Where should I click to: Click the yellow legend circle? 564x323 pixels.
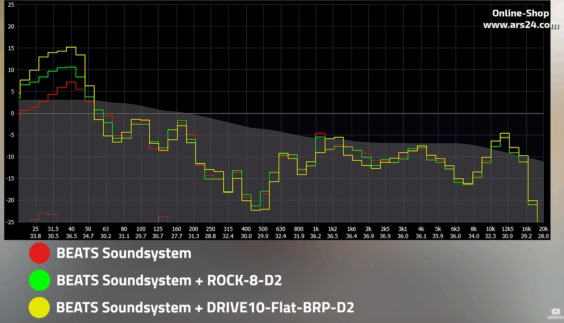[x=39, y=307]
